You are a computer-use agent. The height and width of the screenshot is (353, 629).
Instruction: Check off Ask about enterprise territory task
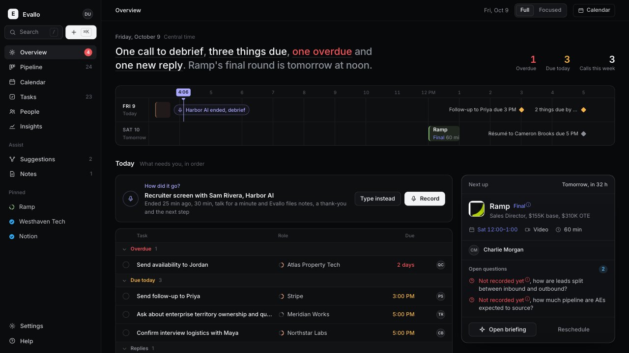tap(126, 314)
